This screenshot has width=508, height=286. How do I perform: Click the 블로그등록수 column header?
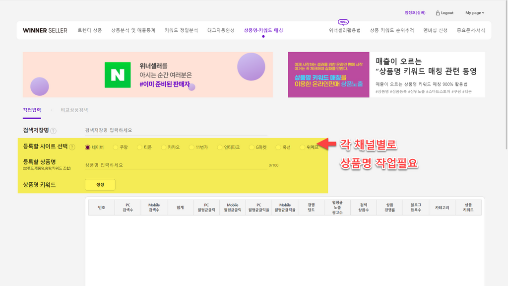coord(416,208)
